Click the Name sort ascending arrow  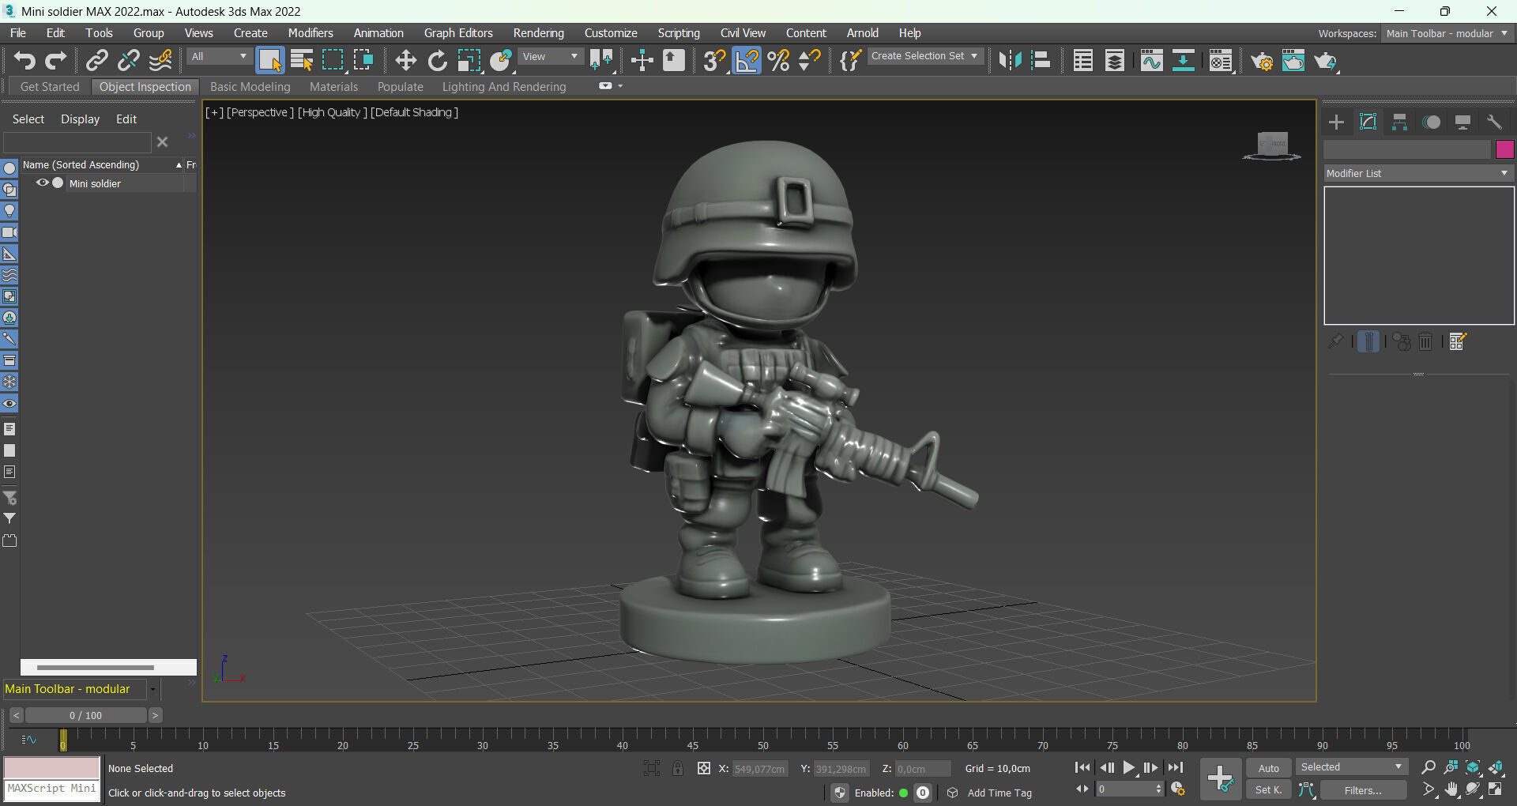[x=179, y=165]
